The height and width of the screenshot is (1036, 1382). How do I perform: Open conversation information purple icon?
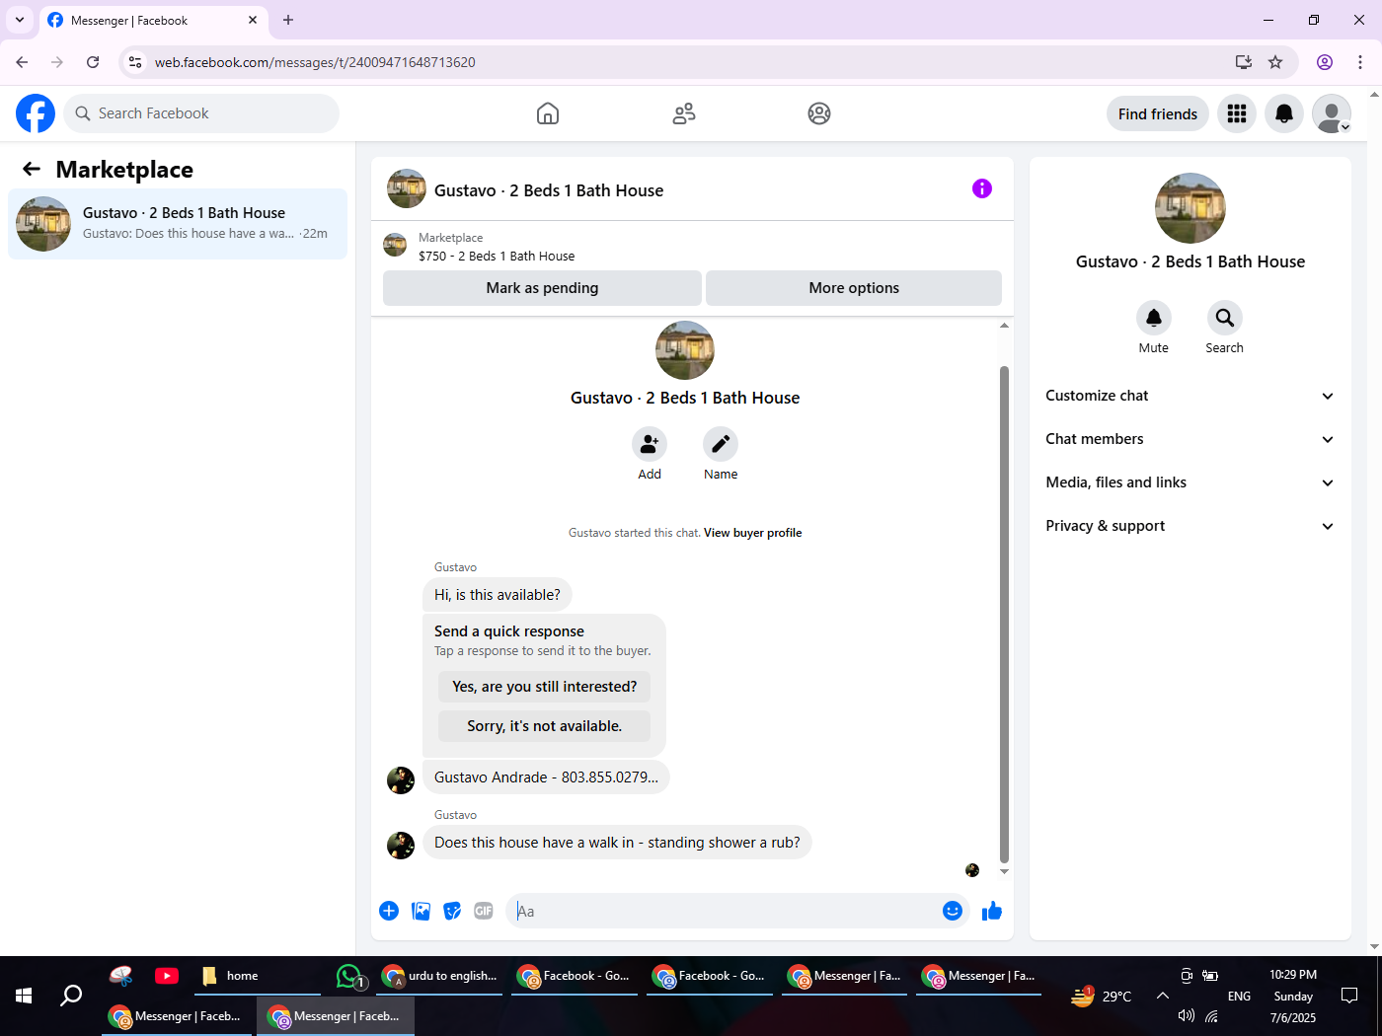[982, 188]
